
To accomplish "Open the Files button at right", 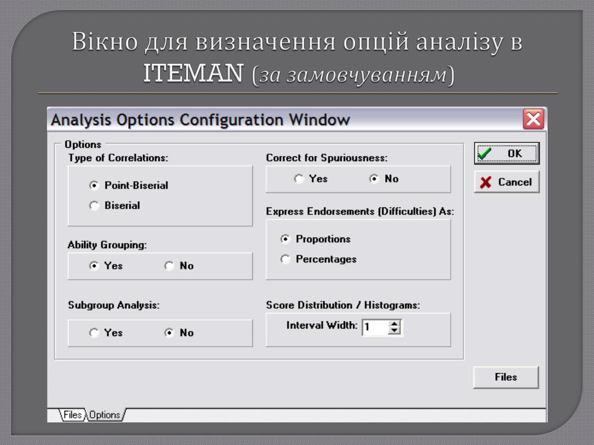I will (506, 377).
